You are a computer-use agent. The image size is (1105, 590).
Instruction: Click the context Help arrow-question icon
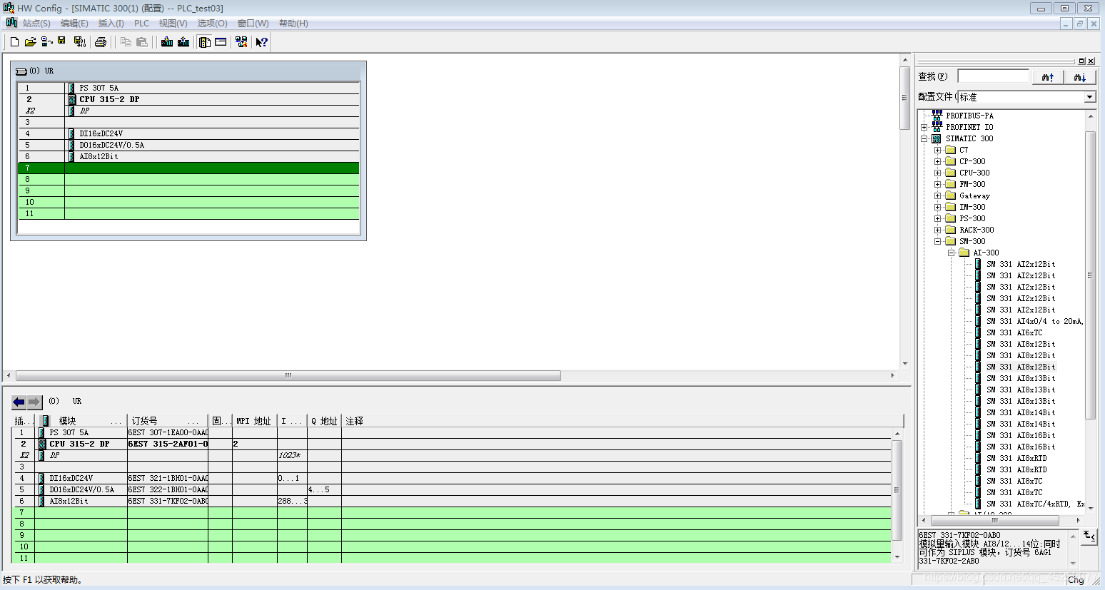[261, 42]
